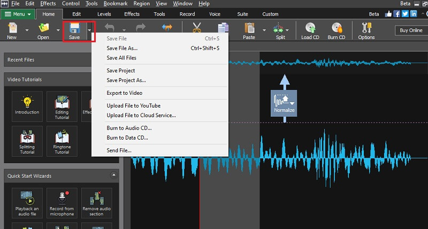
Task: Open the green Menu dropdown
Action: (x=20, y=14)
